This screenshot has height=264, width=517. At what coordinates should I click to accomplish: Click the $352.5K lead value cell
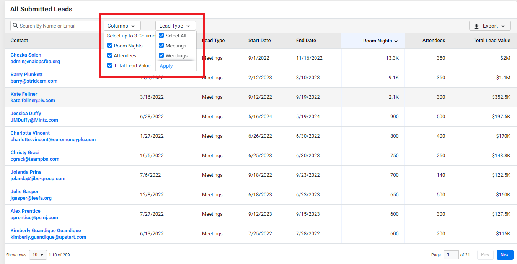click(501, 97)
